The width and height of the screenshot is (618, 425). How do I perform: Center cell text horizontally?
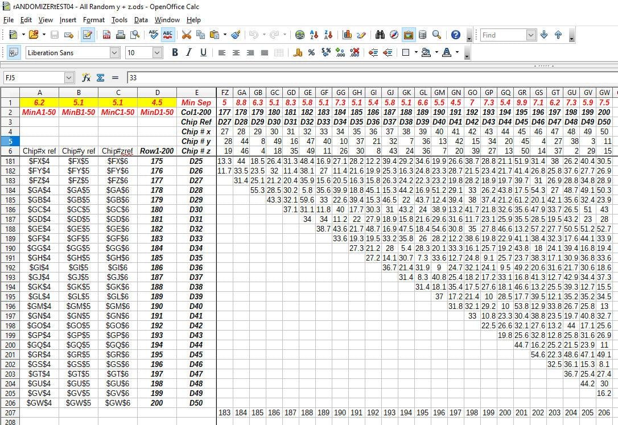coord(236,53)
